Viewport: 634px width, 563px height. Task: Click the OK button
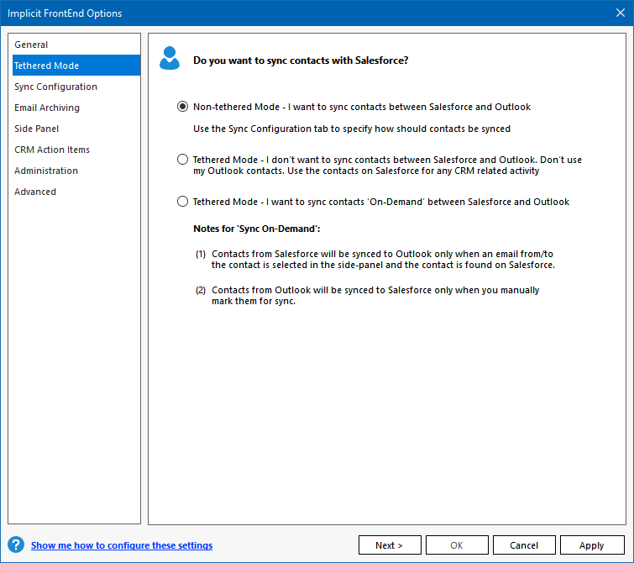(x=457, y=545)
